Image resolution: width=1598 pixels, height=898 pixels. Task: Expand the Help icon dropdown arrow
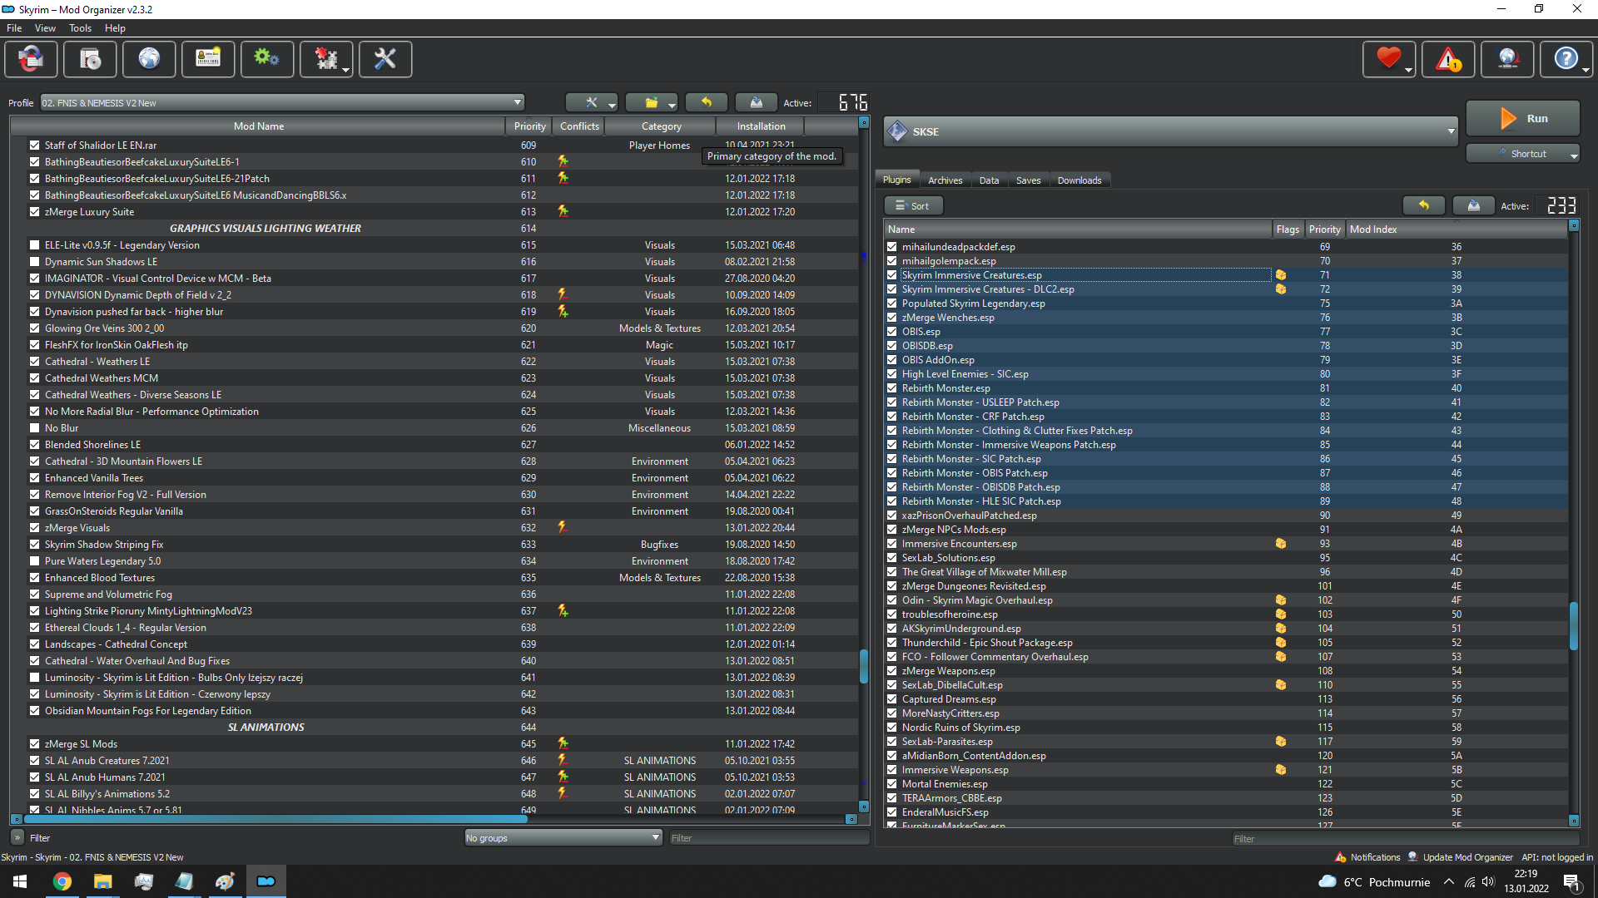(x=1586, y=70)
